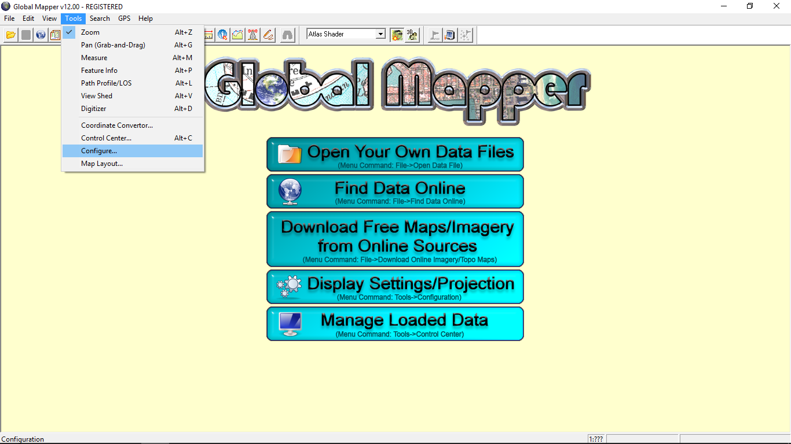Open the GPS menu
Screen dimensions: 791x444
[124, 18]
